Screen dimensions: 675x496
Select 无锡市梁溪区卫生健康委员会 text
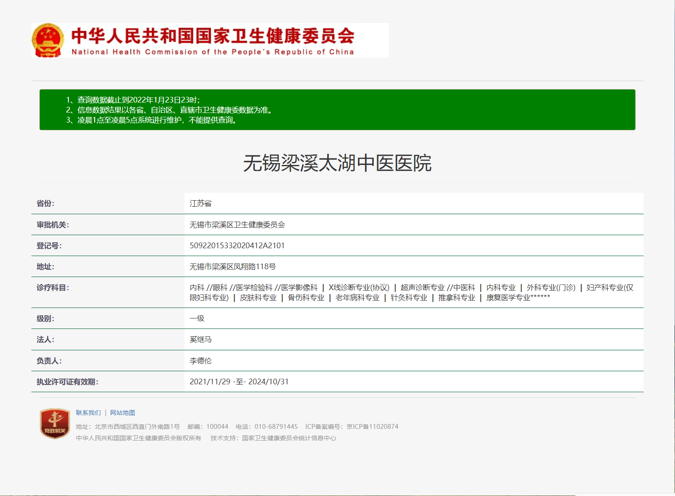[237, 225]
